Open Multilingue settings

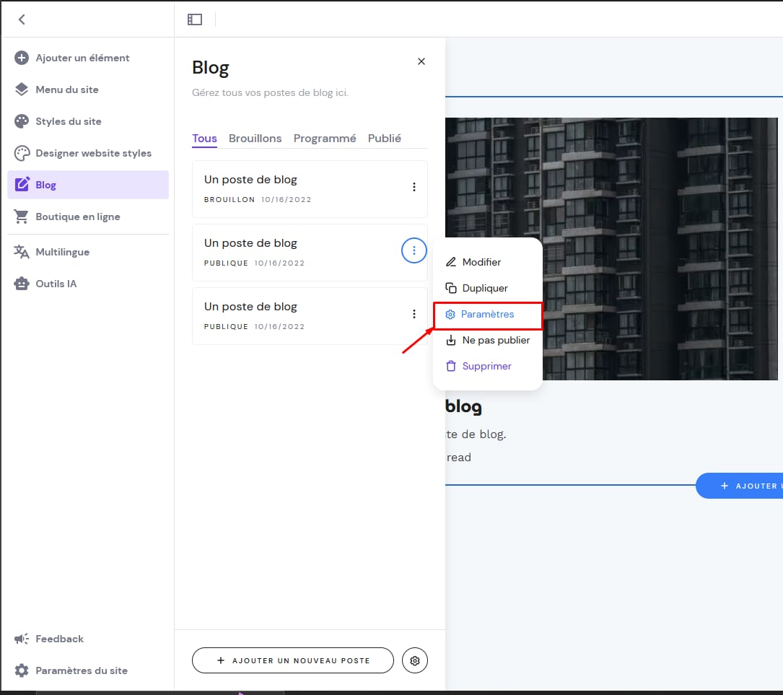[62, 252]
